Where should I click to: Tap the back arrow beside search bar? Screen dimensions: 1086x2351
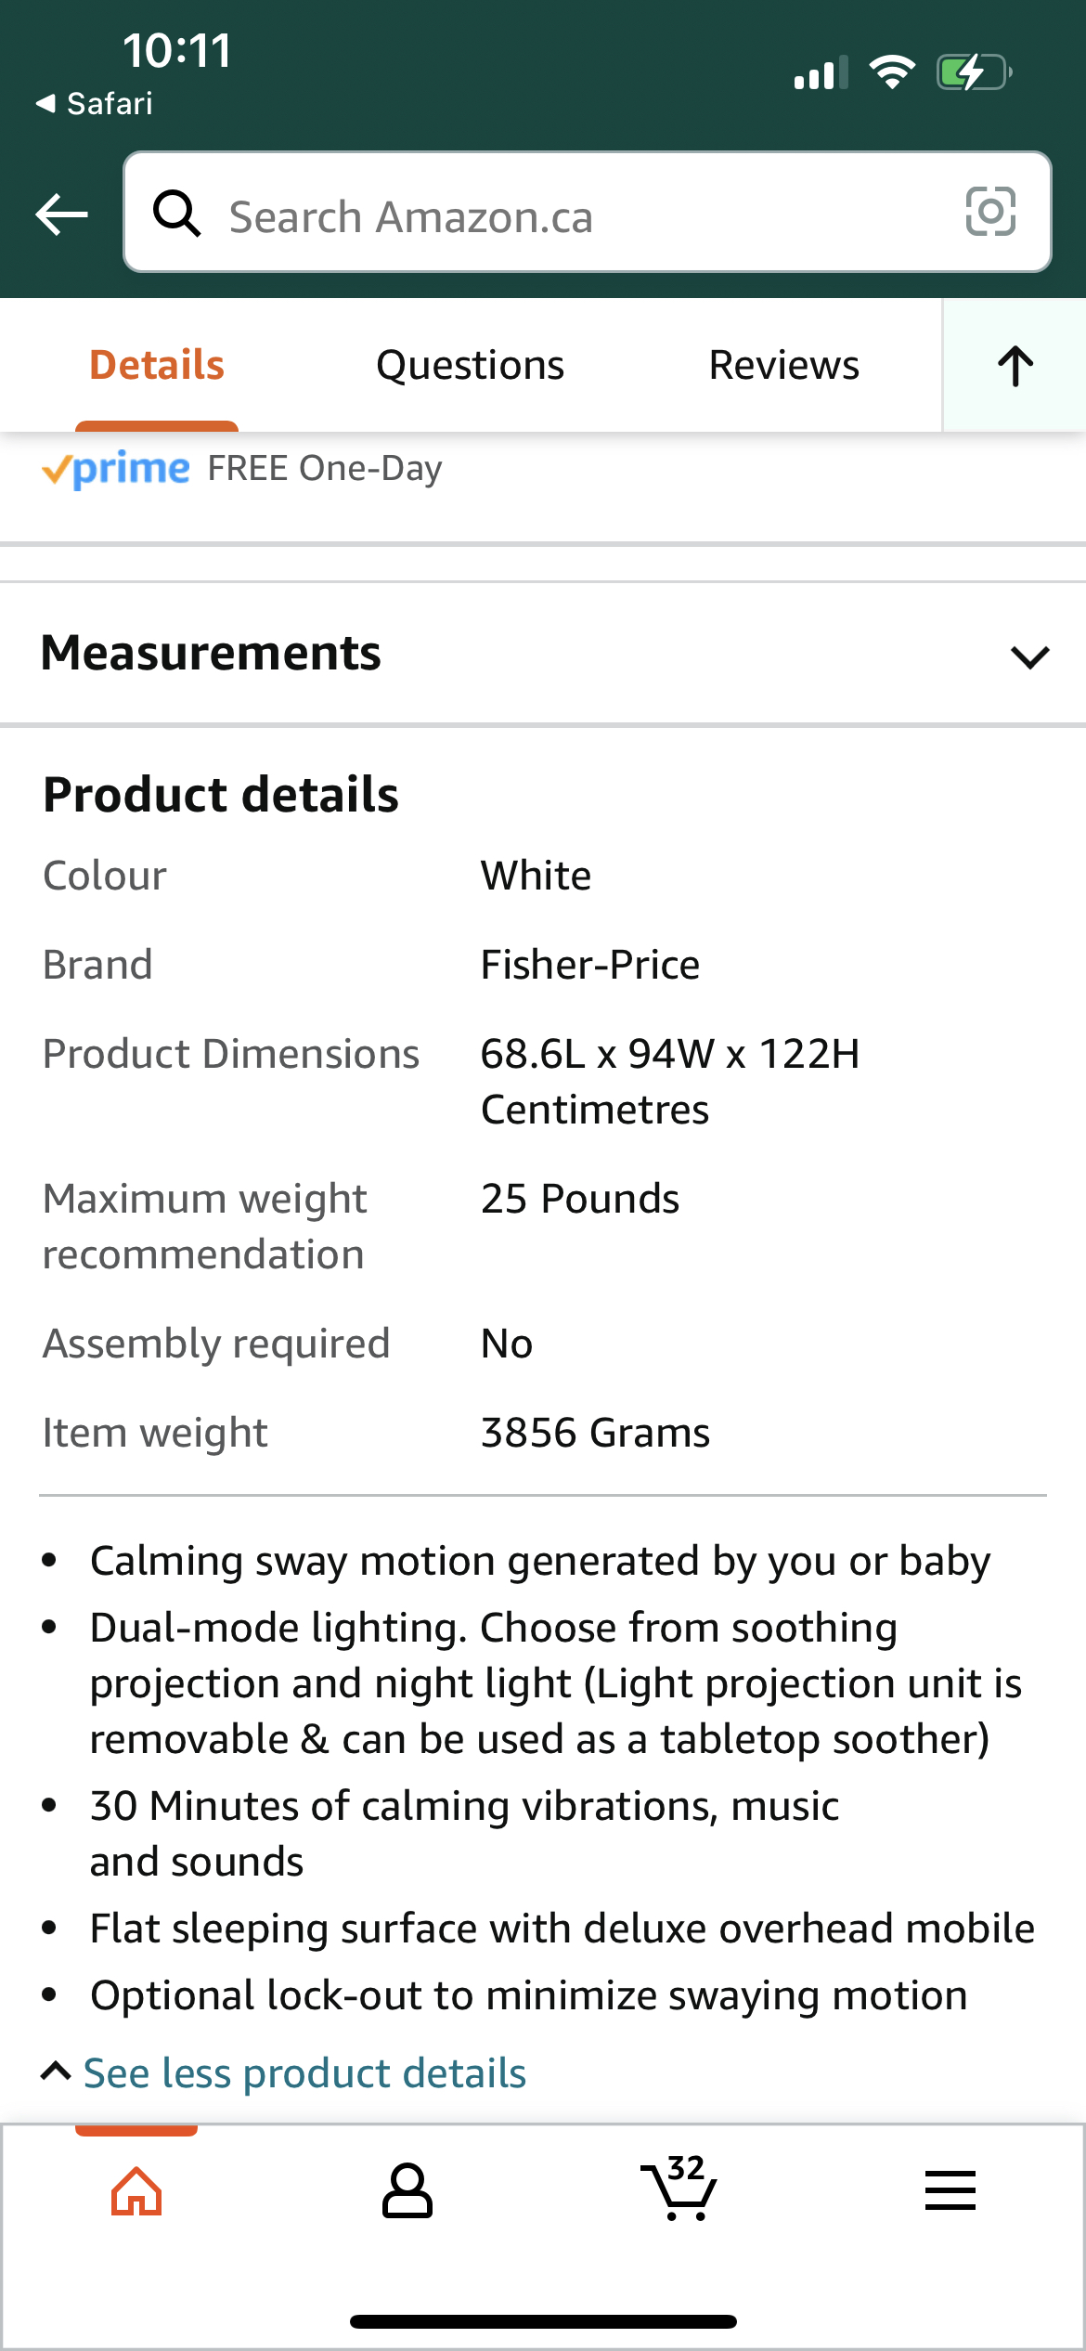point(61,214)
